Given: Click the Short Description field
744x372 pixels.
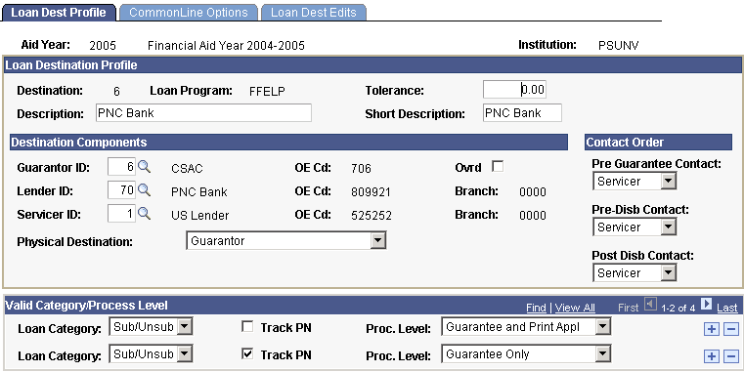Looking at the screenshot, I should (x=522, y=113).
